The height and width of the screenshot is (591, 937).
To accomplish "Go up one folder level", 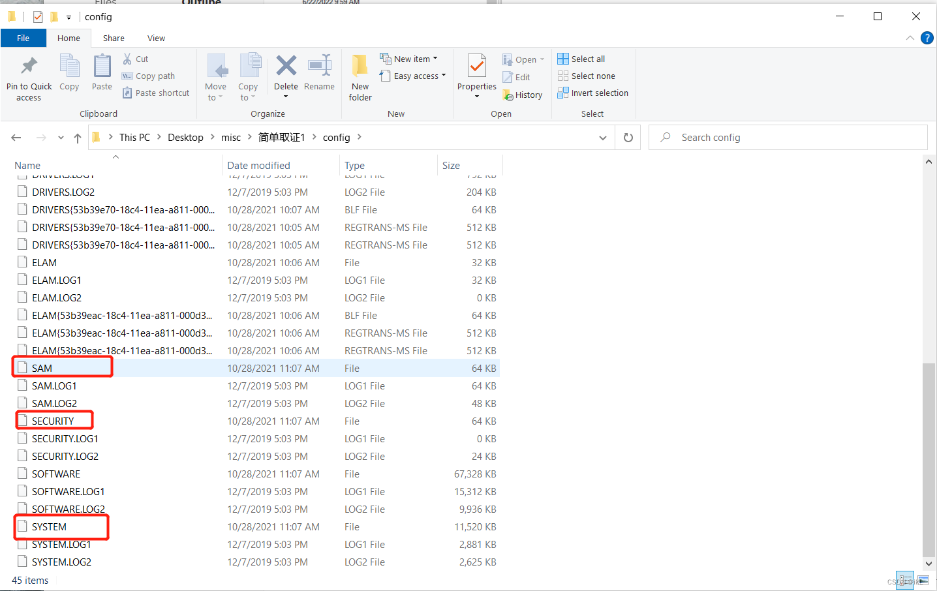I will [78, 138].
